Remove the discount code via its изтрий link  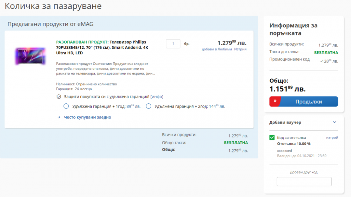coord(332,138)
